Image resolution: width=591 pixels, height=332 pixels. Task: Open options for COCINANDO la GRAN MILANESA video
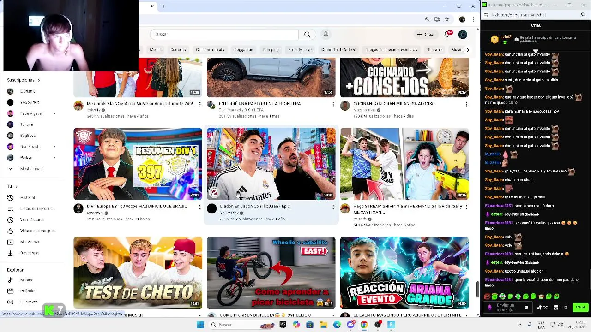466,104
